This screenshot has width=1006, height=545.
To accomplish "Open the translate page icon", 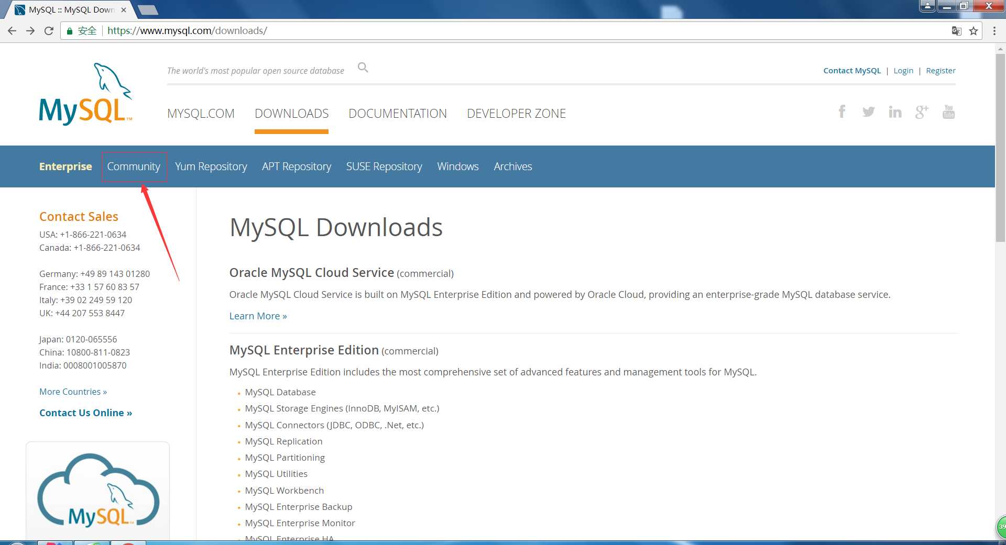I will (x=956, y=31).
